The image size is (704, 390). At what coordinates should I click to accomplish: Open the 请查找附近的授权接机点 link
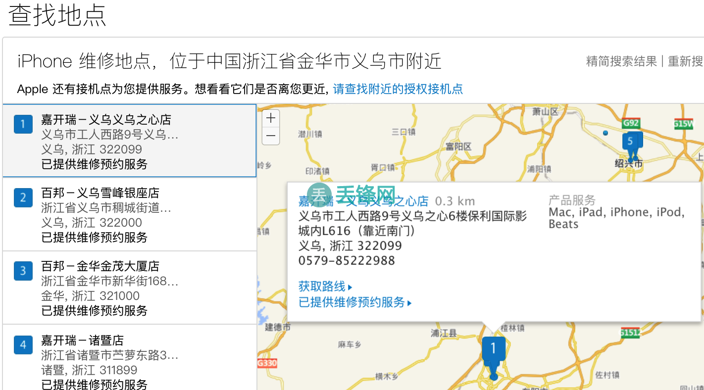click(398, 89)
